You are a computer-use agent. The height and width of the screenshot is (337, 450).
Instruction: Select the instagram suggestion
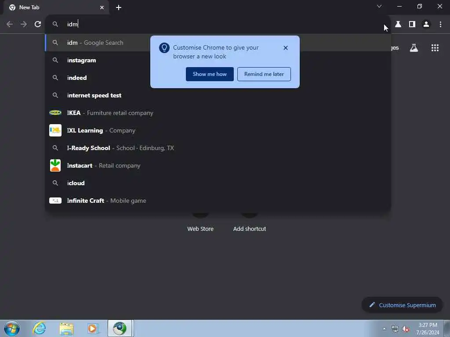(x=218, y=60)
